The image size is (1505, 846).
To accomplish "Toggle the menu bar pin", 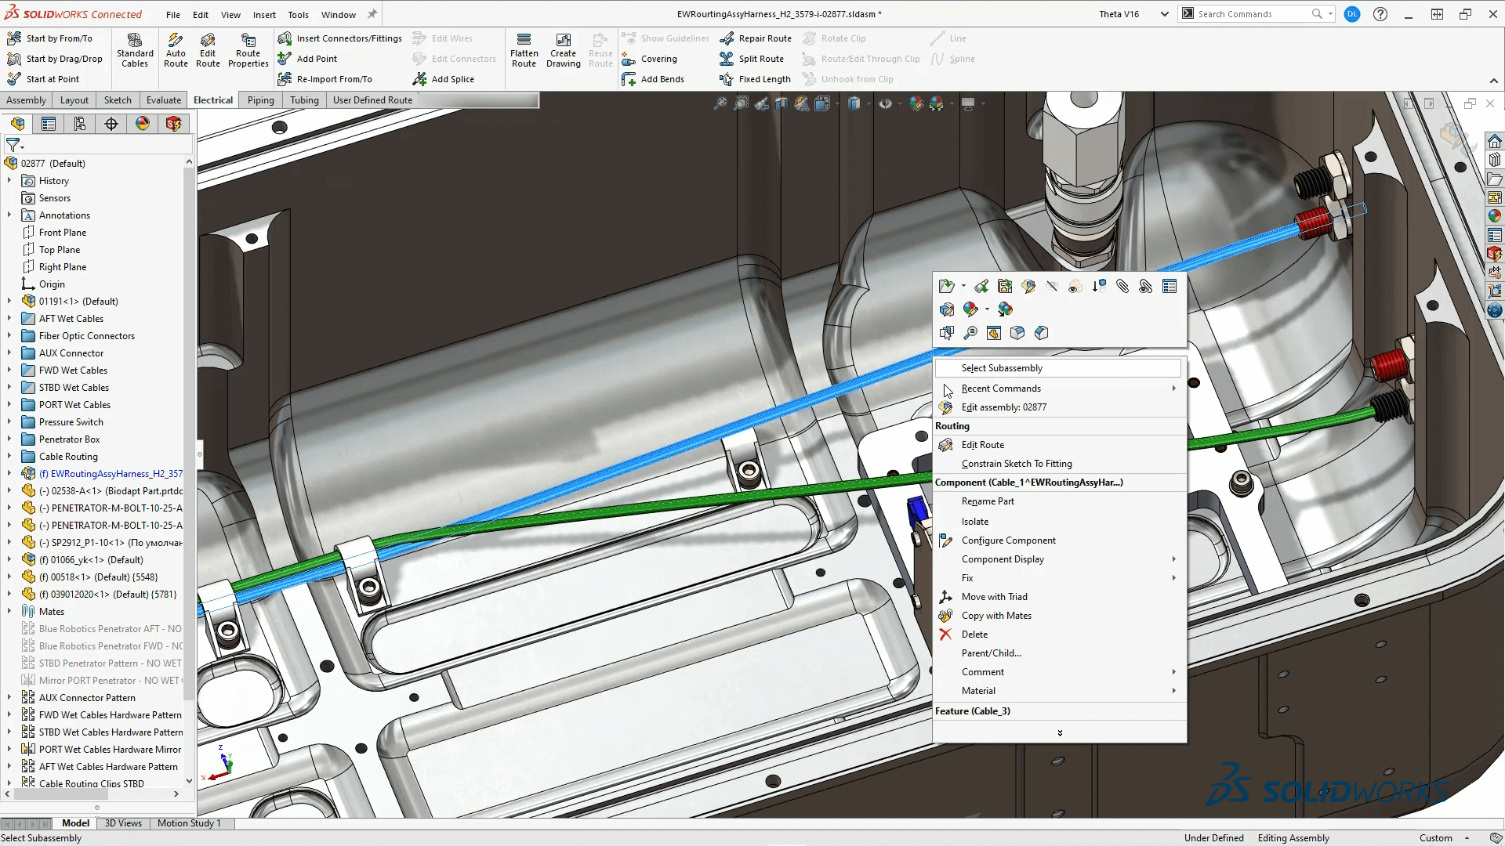I will pos(372,14).
